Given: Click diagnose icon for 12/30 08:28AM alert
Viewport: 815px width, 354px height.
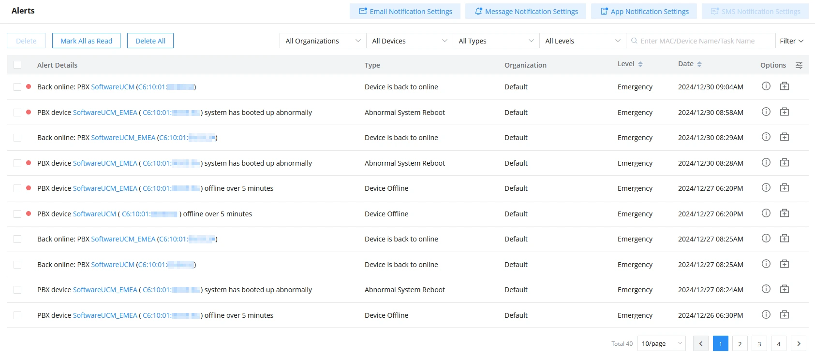Looking at the screenshot, I should 785,162.
